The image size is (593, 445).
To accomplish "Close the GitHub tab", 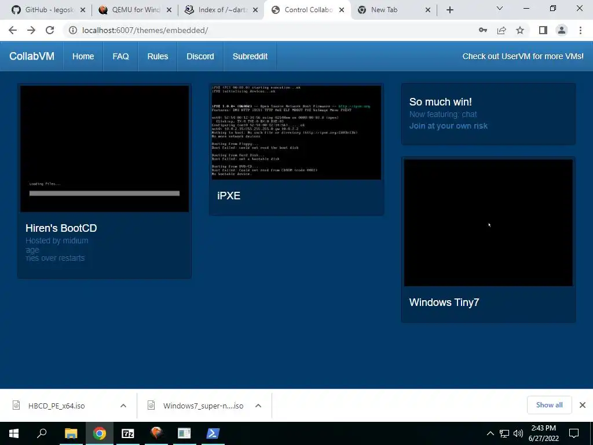I will 83,10.
